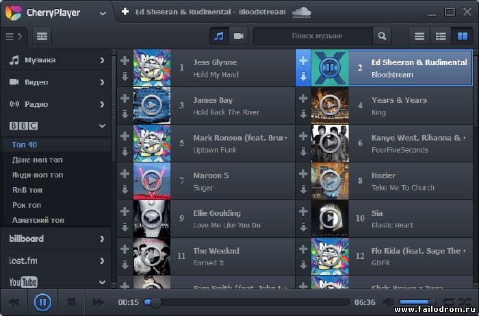Click the stop playback button
Image resolution: width=479 pixels, height=316 pixels.
71,302
